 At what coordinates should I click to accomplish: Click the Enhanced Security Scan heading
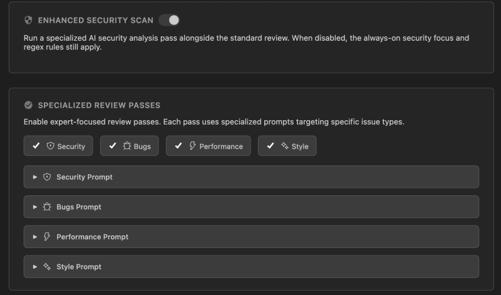[x=96, y=20]
